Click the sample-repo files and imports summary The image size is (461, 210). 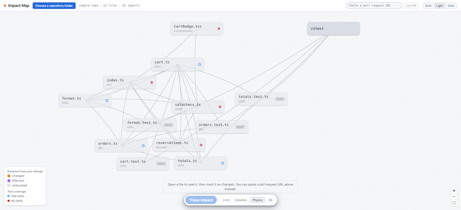[x=109, y=6]
